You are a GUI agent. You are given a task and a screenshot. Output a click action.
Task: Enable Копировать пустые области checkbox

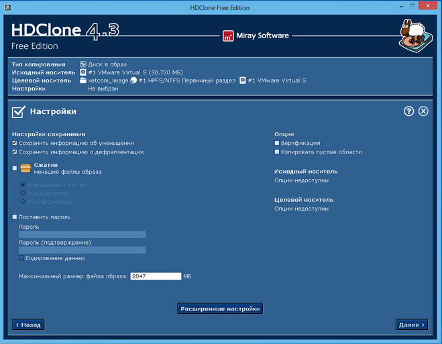(x=277, y=152)
